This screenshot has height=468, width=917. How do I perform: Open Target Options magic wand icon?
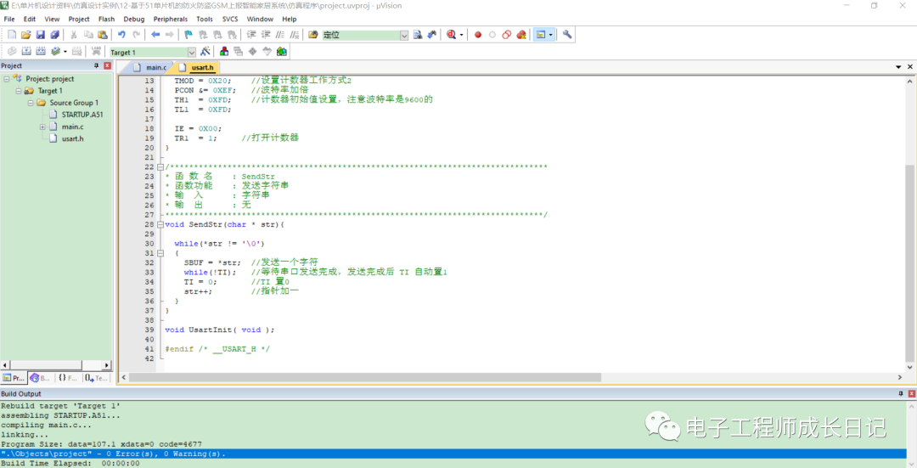pyautogui.click(x=205, y=52)
